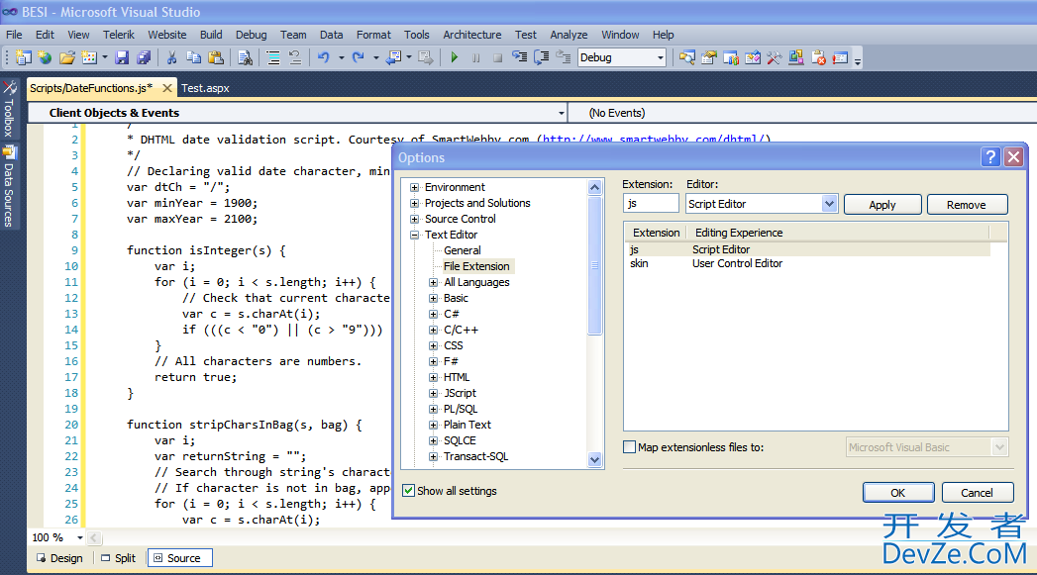The height and width of the screenshot is (575, 1037).
Task: Uncheck the Show all settings checkbox
Action: [x=409, y=491]
